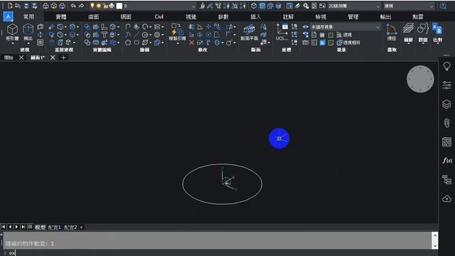Expand the 比對 dropdown arrow

(437, 43)
